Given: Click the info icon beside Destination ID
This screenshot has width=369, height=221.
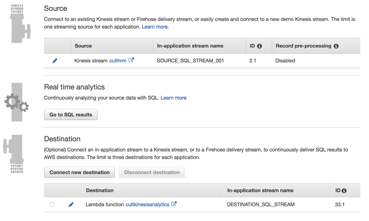Looking at the screenshot, I should 344,191.
